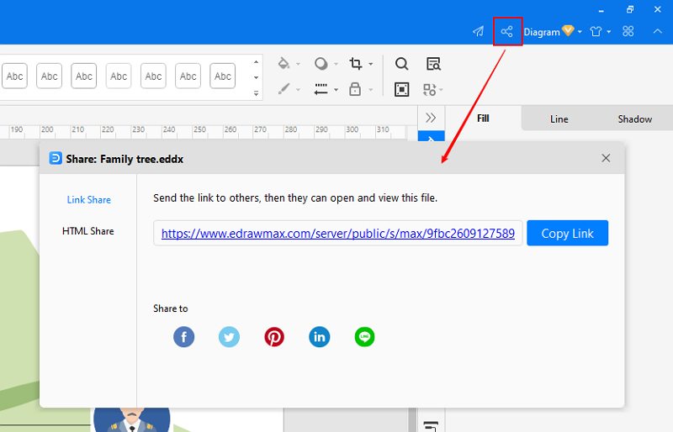Click the blue sidebar fill panel icon
This screenshot has height=432, width=673.
click(x=431, y=137)
